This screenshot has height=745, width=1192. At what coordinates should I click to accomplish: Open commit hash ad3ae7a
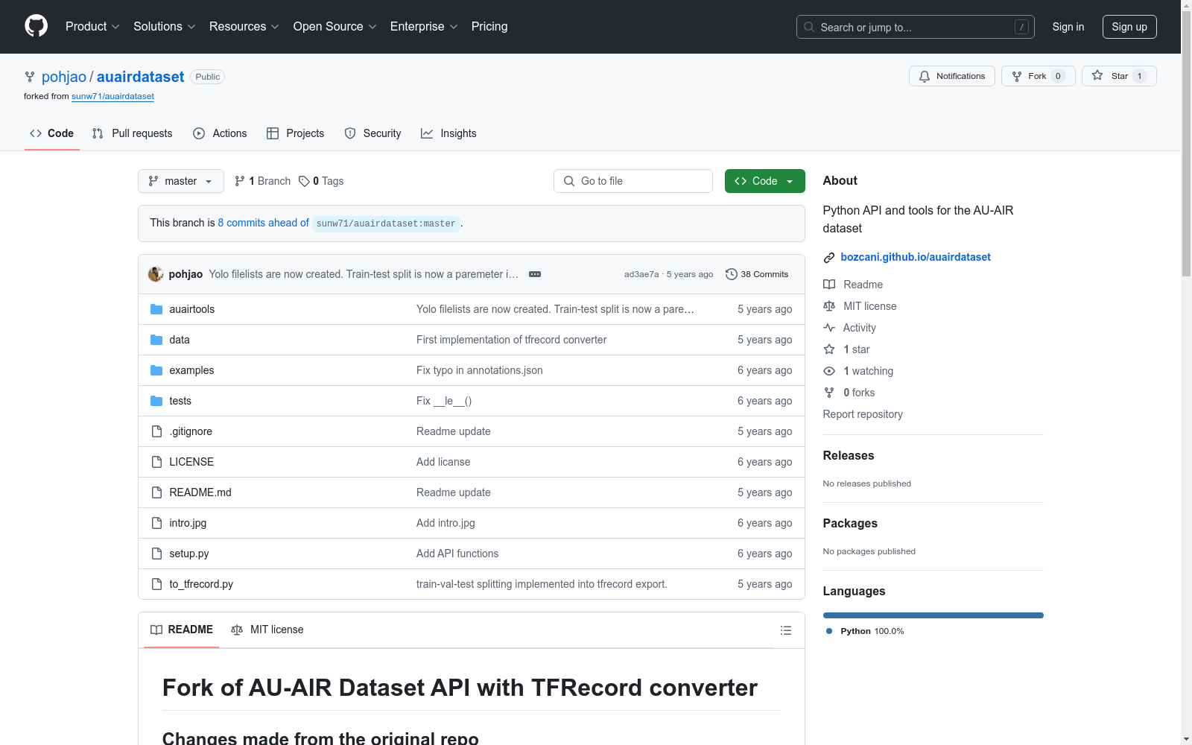point(641,274)
